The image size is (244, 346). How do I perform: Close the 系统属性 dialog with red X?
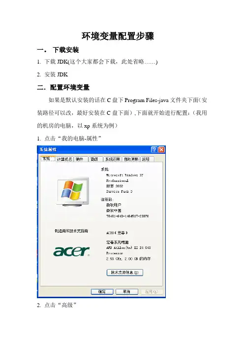[x=161, y=150]
